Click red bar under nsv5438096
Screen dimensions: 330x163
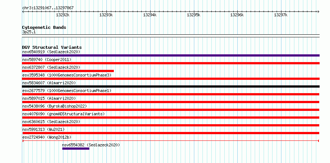point(171,110)
